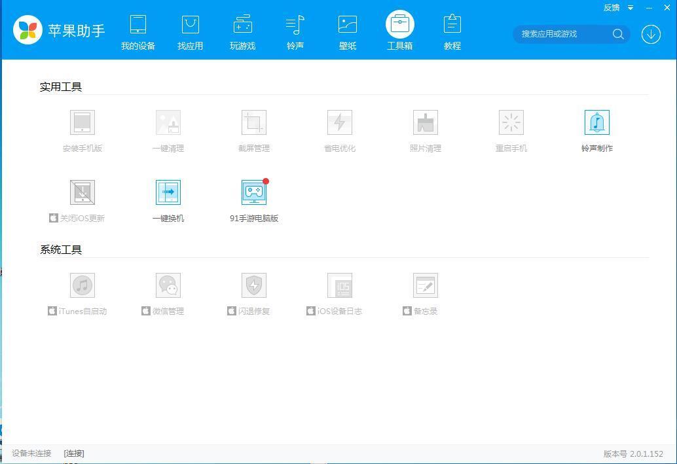677x464 pixels.
Task: Switch to the 玩游戏 tab
Action: [x=243, y=33]
